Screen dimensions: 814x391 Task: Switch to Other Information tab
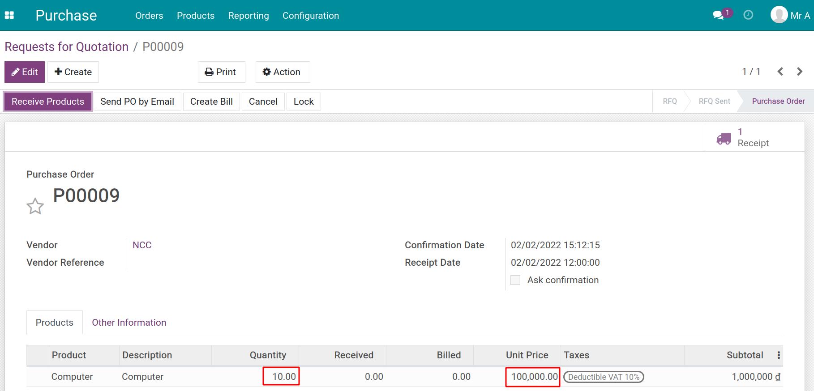[x=129, y=323]
